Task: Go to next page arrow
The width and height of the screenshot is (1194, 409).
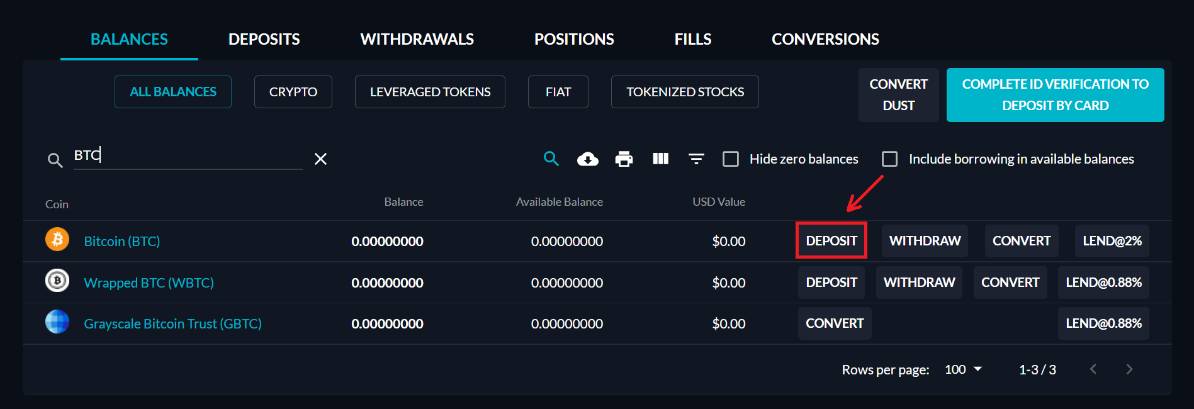Action: click(1129, 369)
